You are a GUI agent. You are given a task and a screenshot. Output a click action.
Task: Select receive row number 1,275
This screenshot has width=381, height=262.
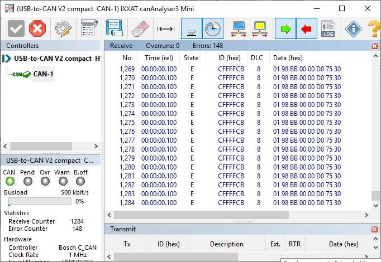tap(230, 123)
